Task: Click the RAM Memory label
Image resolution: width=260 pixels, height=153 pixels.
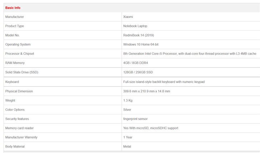Action: (15, 63)
